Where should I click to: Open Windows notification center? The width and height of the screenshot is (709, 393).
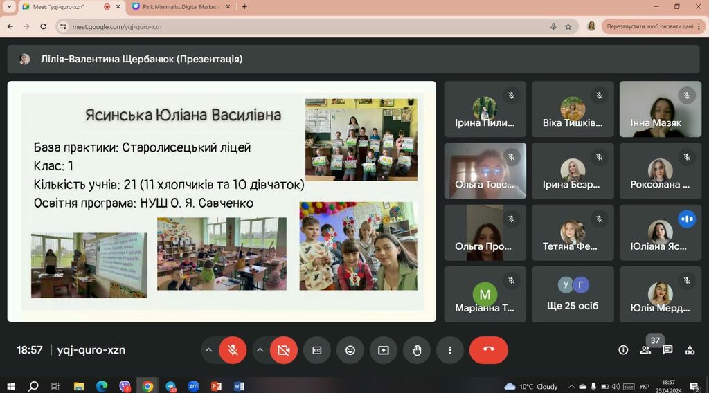(694, 386)
